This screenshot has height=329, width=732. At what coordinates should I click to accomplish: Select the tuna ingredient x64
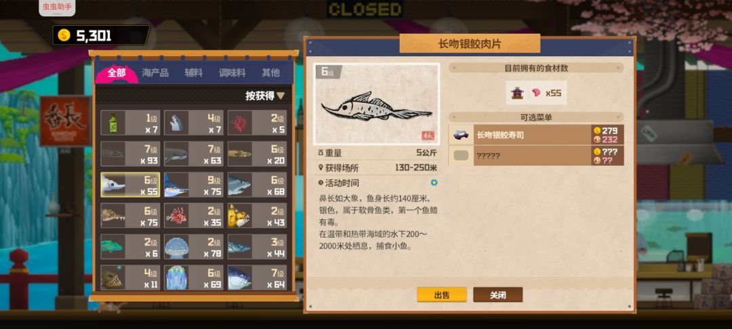257,278
